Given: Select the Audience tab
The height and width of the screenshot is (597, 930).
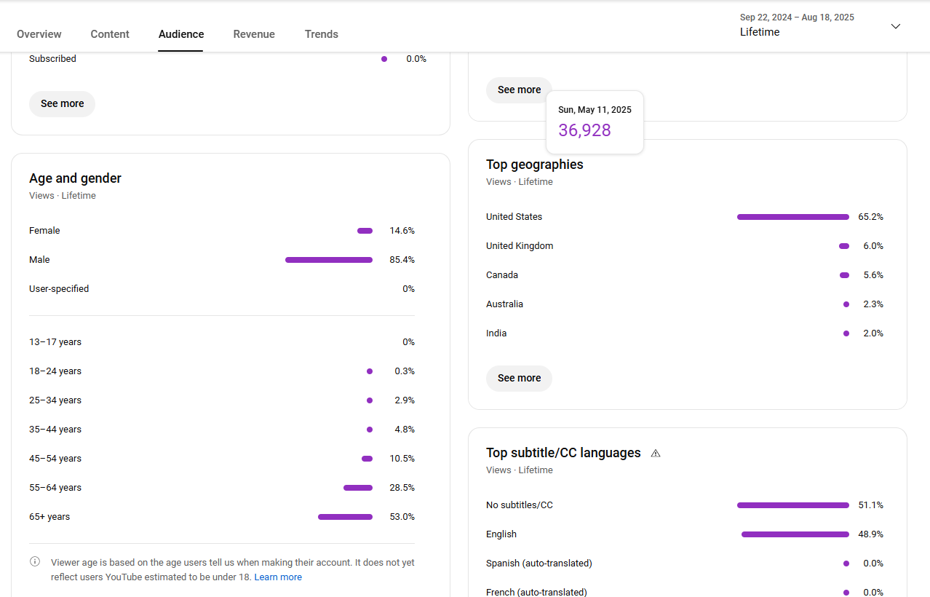Looking at the screenshot, I should (181, 34).
